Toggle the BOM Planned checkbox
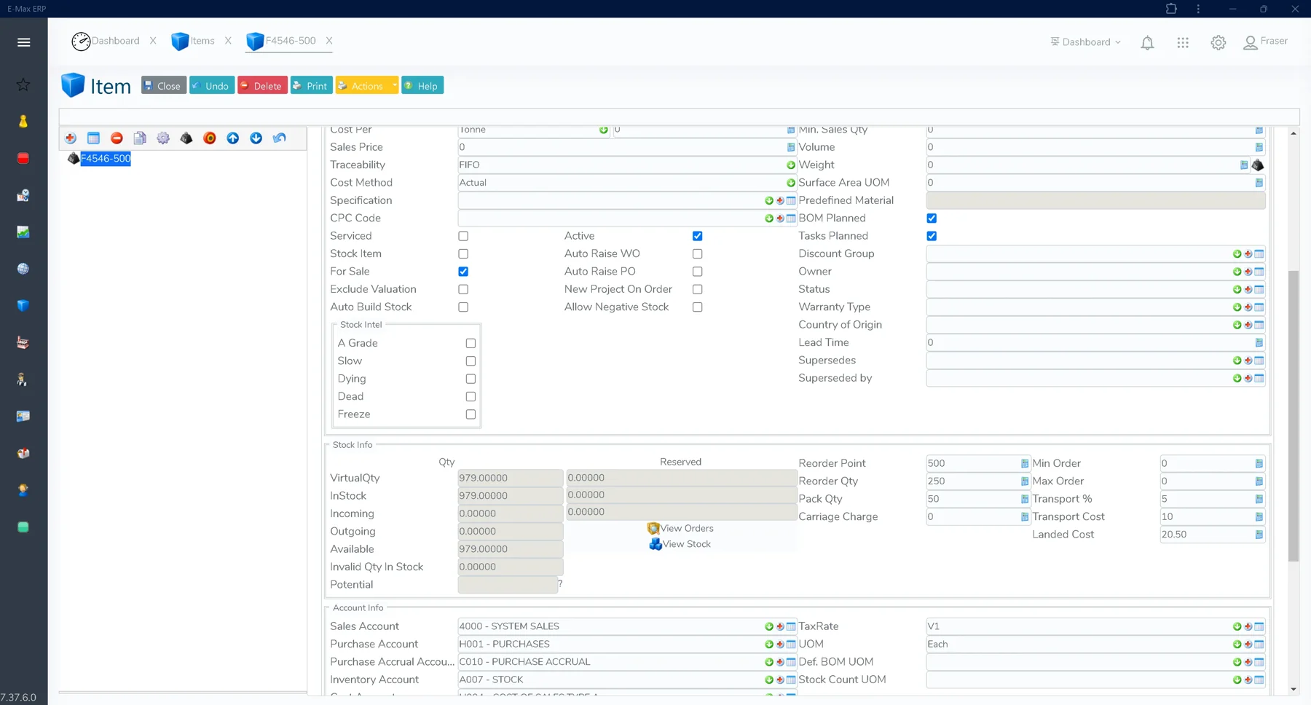1311x705 pixels. [932, 218]
